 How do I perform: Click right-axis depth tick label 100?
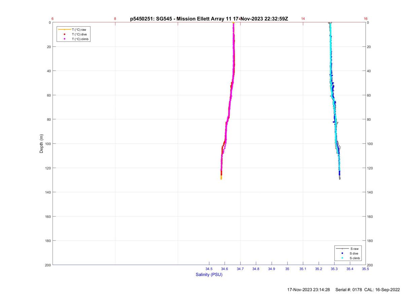(x=370, y=144)
